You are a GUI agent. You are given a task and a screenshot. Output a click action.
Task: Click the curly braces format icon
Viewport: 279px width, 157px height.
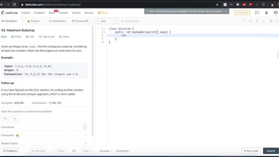(250, 21)
